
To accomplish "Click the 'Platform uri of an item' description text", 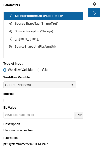I will point(18,130).
